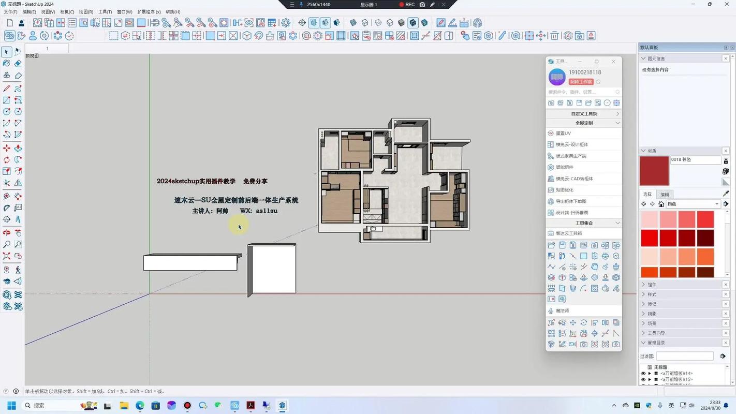Open the camera icon in the plugin panel's bottom row

pos(584,344)
